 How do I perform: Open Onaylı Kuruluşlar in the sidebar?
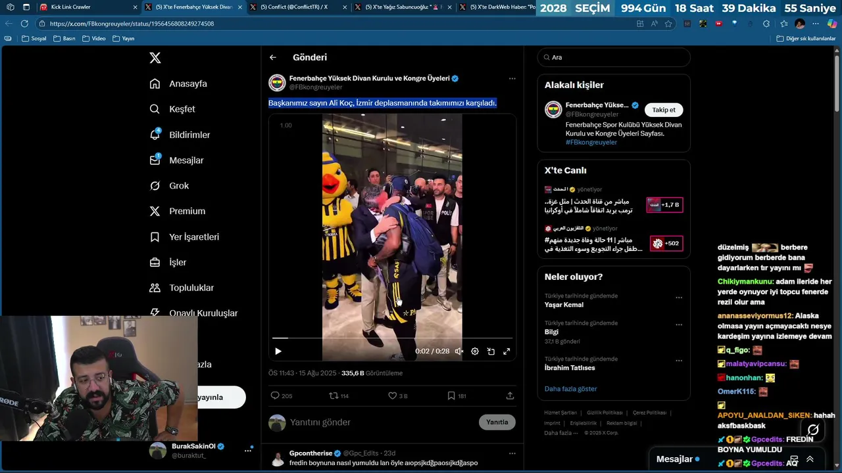193,313
